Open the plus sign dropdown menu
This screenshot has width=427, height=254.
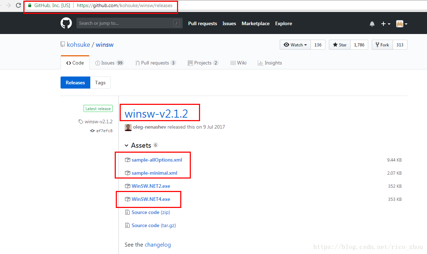click(385, 23)
